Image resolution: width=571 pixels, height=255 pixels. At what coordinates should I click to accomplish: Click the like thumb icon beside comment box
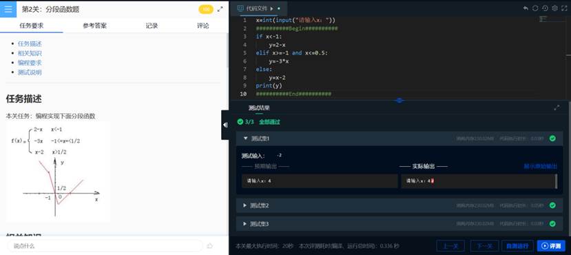pyautogui.click(x=210, y=246)
